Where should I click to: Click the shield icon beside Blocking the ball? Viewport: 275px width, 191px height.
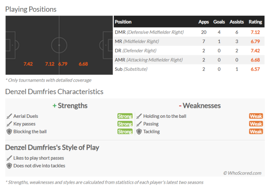10,132
